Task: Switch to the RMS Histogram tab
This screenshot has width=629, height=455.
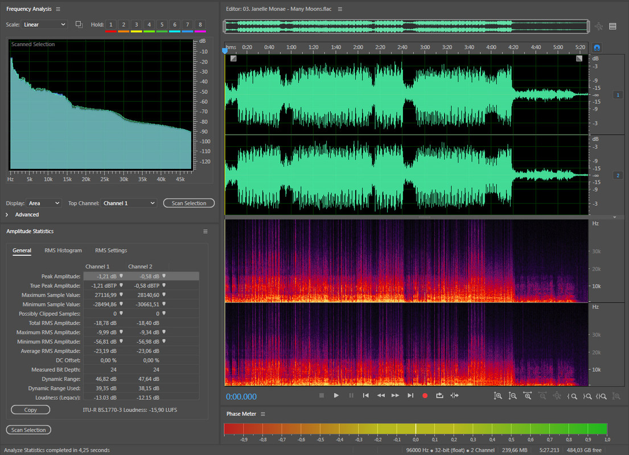Action: click(63, 251)
